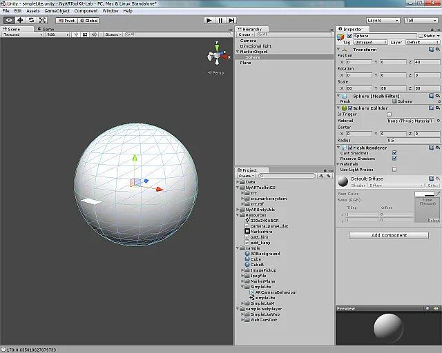Select ARCameraBehaviour script
This screenshot has height=353, width=442.
point(276,292)
